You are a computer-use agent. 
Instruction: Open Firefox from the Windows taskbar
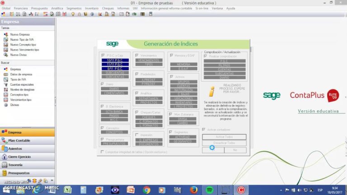coord(194,190)
